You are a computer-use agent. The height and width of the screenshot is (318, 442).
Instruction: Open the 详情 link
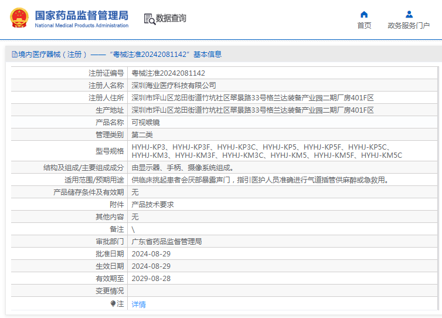click(x=139, y=304)
